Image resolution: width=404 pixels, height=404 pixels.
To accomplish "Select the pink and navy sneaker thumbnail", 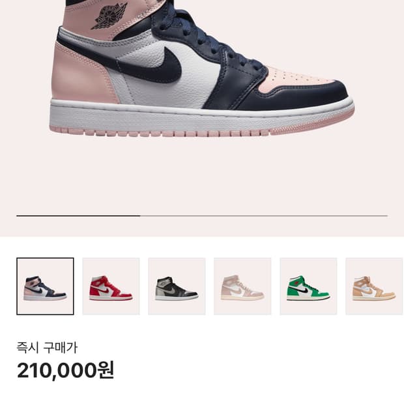I will tap(45, 286).
